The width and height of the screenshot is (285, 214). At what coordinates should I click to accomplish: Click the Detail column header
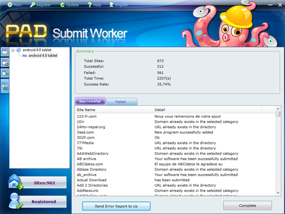[x=207, y=110]
